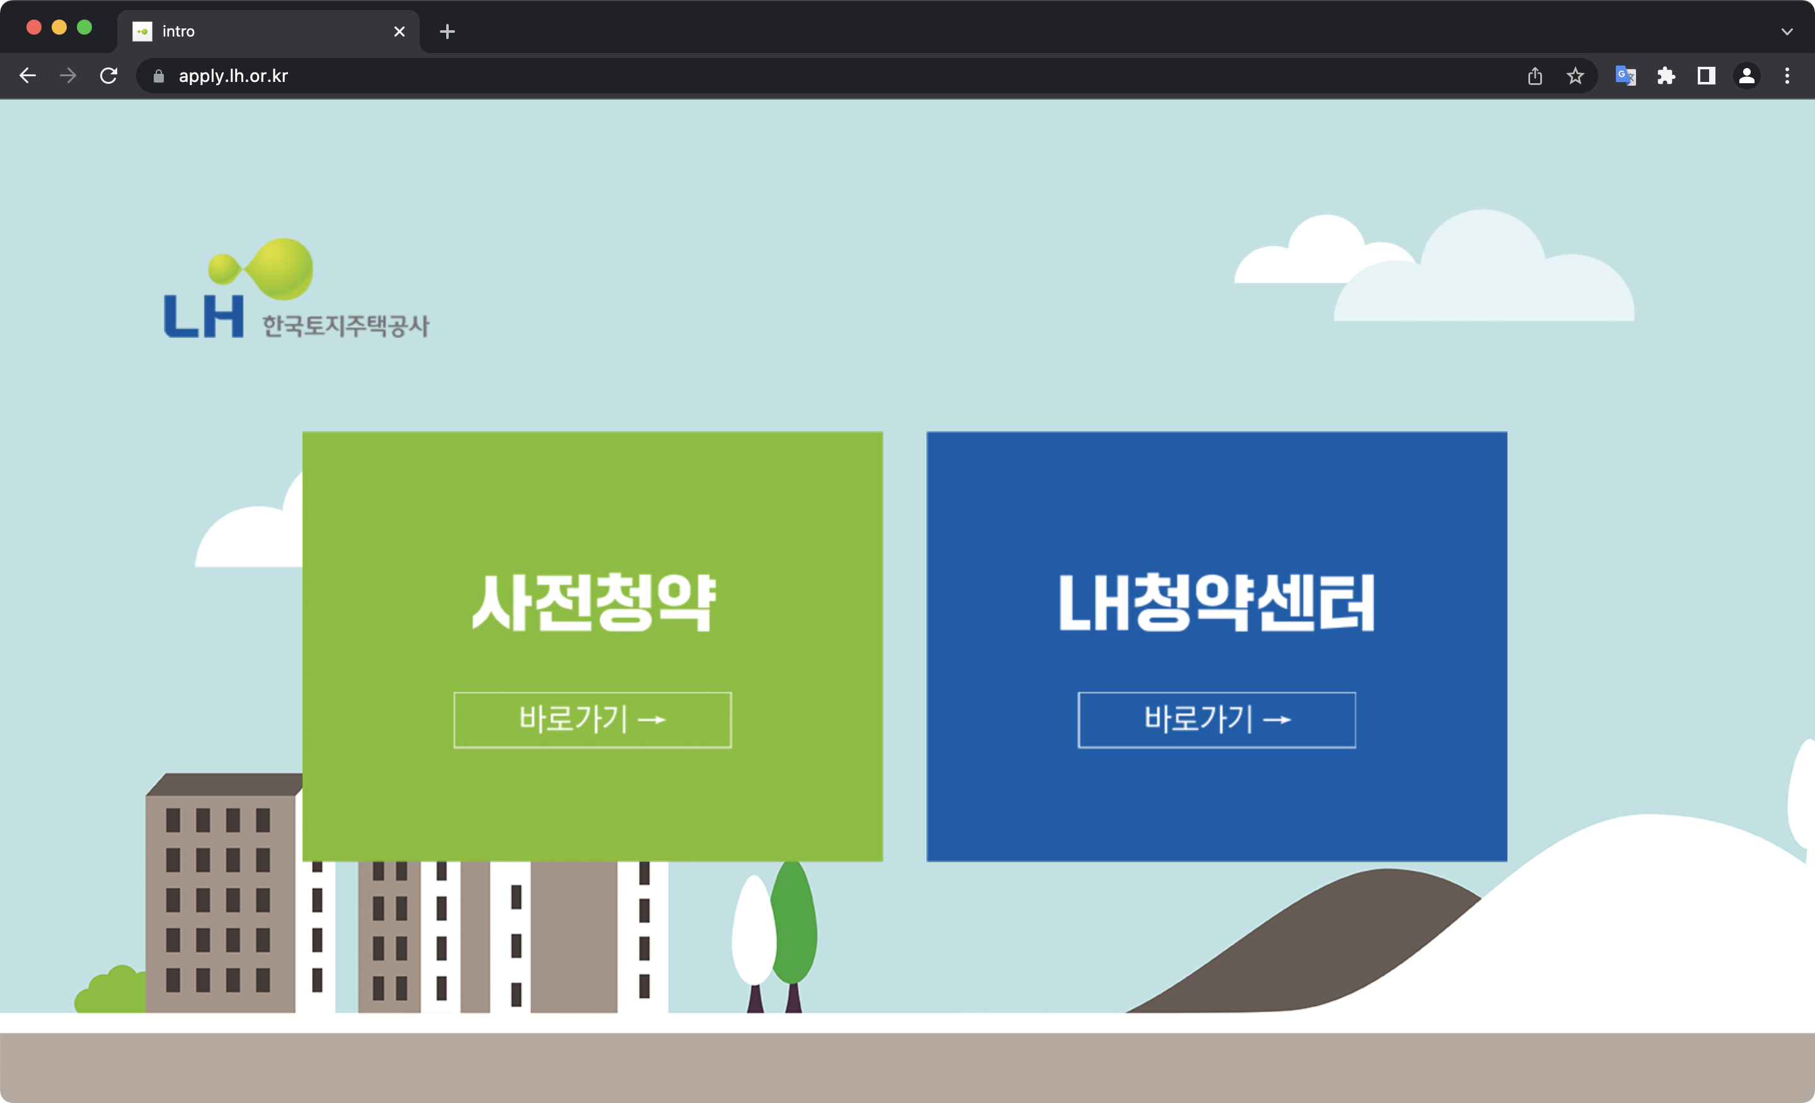
Task: Click the extensions puzzle icon
Action: (1667, 76)
